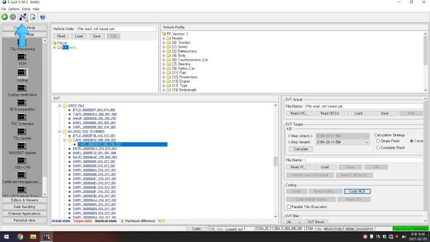Click the E-Sys taskbar icon
This screenshot has height=242, width=430.
[x=46, y=237]
